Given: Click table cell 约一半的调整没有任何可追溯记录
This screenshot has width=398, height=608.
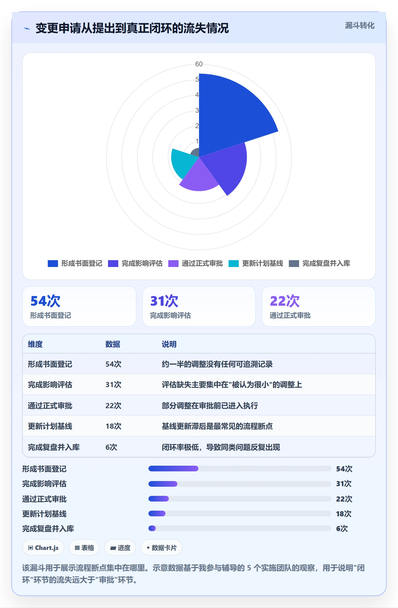Looking at the screenshot, I should pos(217,364).
